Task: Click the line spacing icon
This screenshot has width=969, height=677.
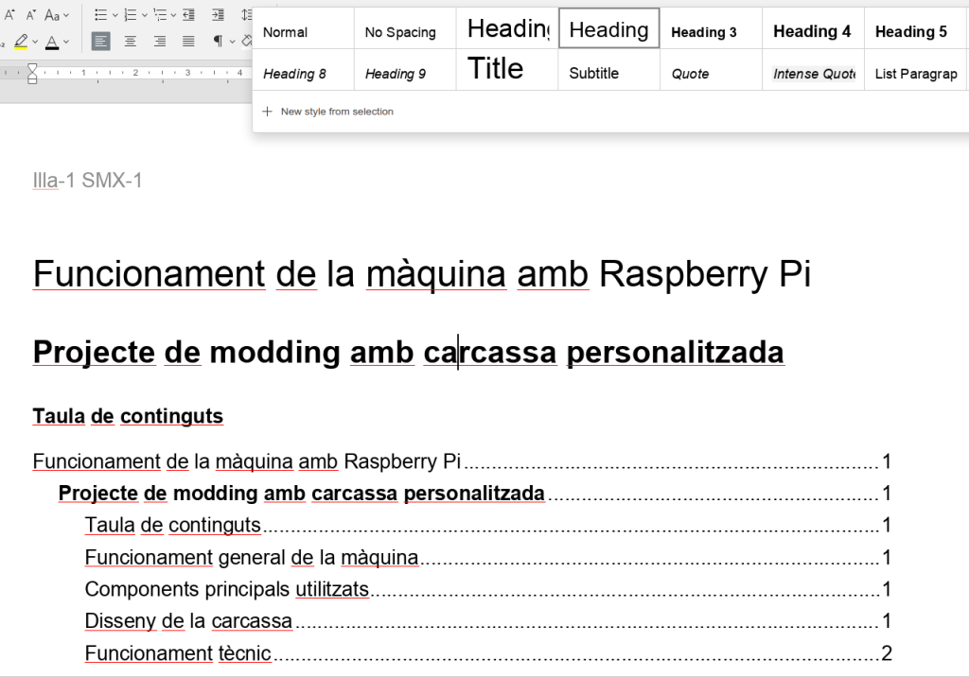Action: click(246, 15)
